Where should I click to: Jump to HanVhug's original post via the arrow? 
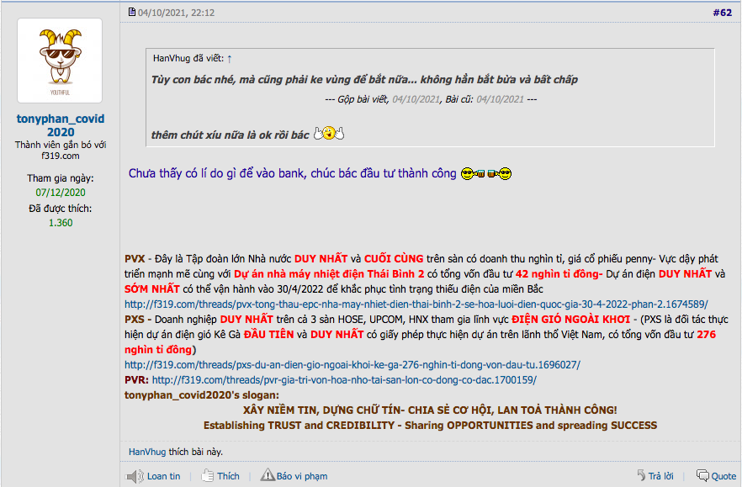230,59
